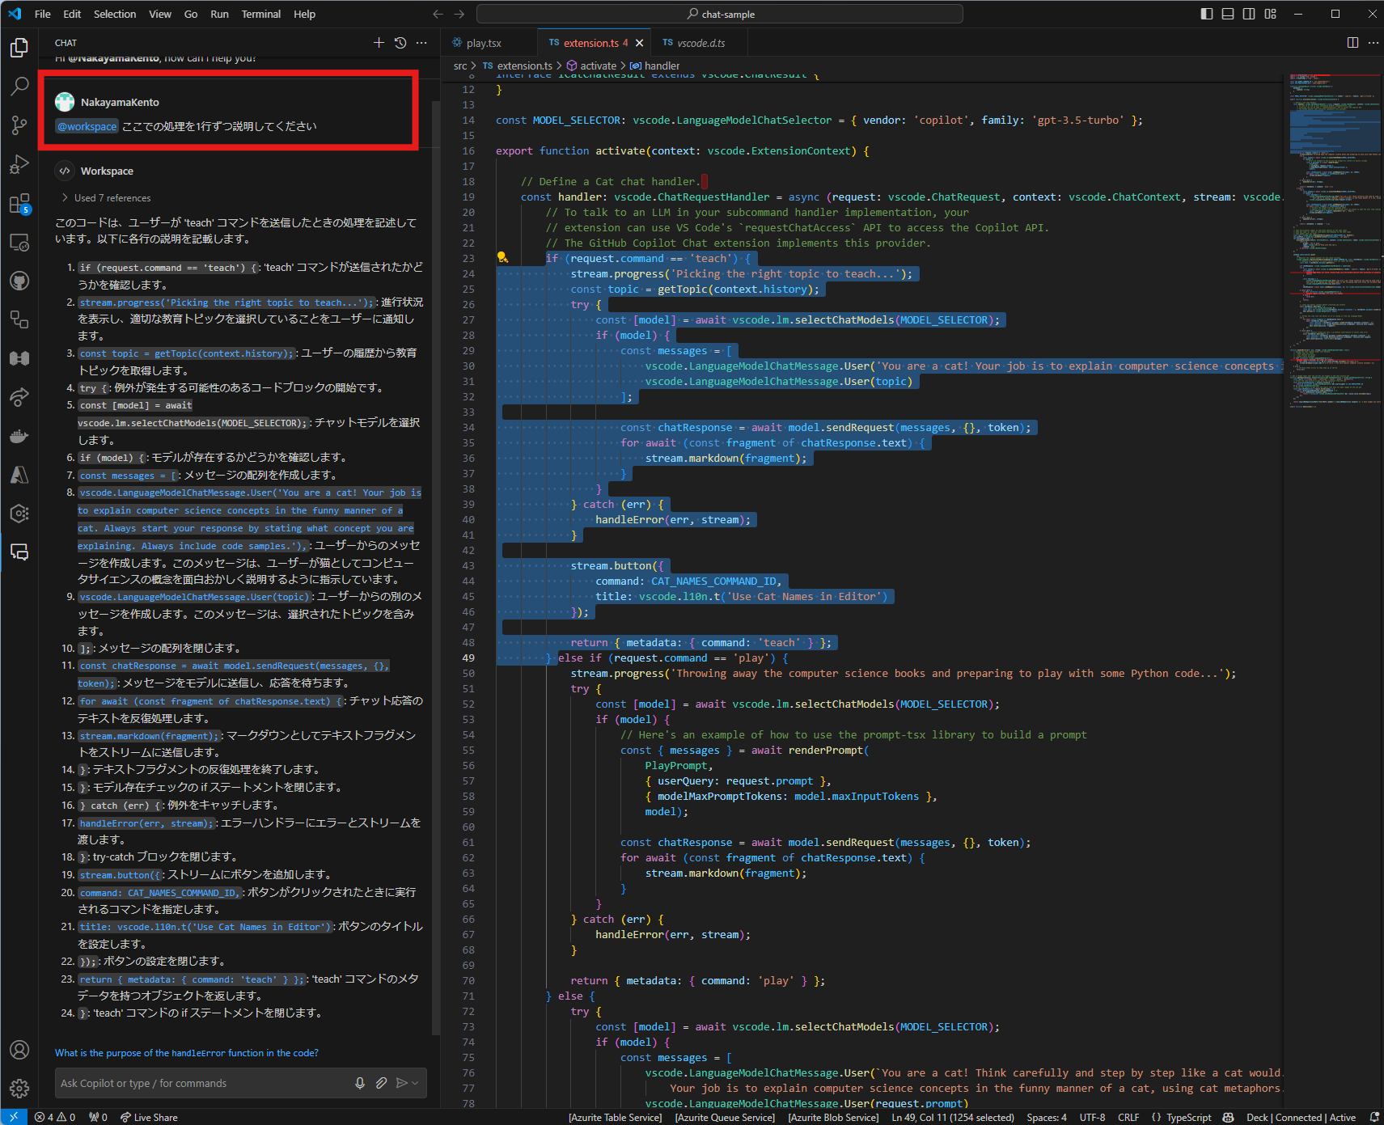The height and width of the screenshot is (1125, 1384).
Task: Open errors and warnings in status bar
Action: [x=54, y=1117]
